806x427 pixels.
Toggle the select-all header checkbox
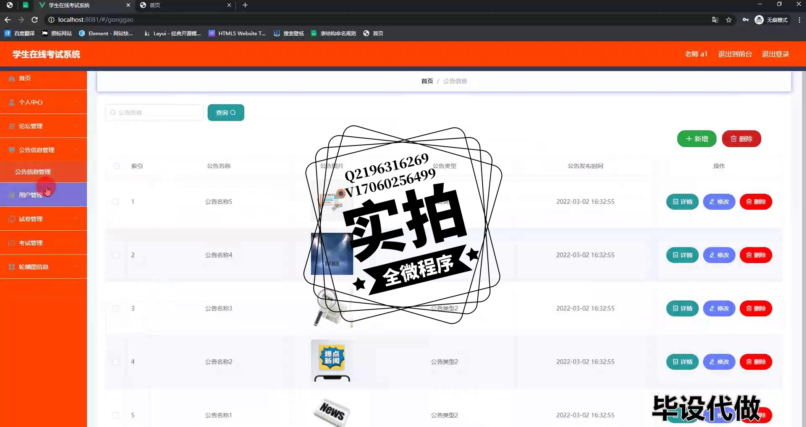[x=116, y=166]
